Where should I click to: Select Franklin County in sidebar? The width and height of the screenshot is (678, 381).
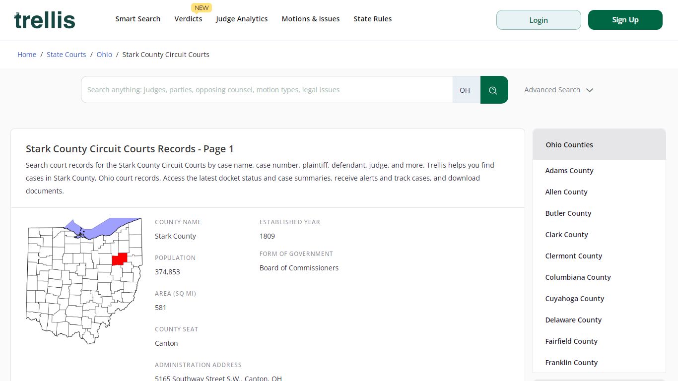pos(571,363)
